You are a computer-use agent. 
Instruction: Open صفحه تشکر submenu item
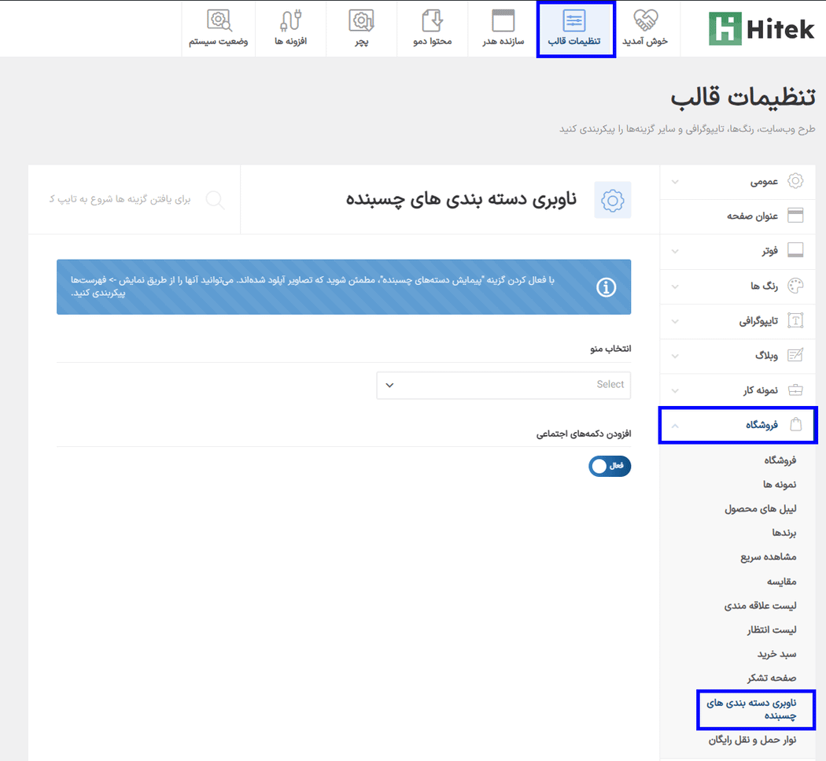772,678
